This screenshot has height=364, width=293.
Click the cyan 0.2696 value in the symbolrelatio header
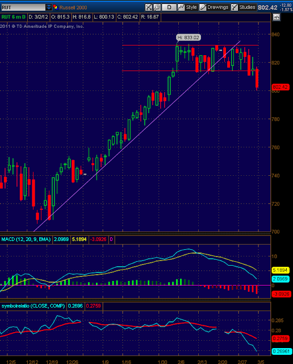75,306
